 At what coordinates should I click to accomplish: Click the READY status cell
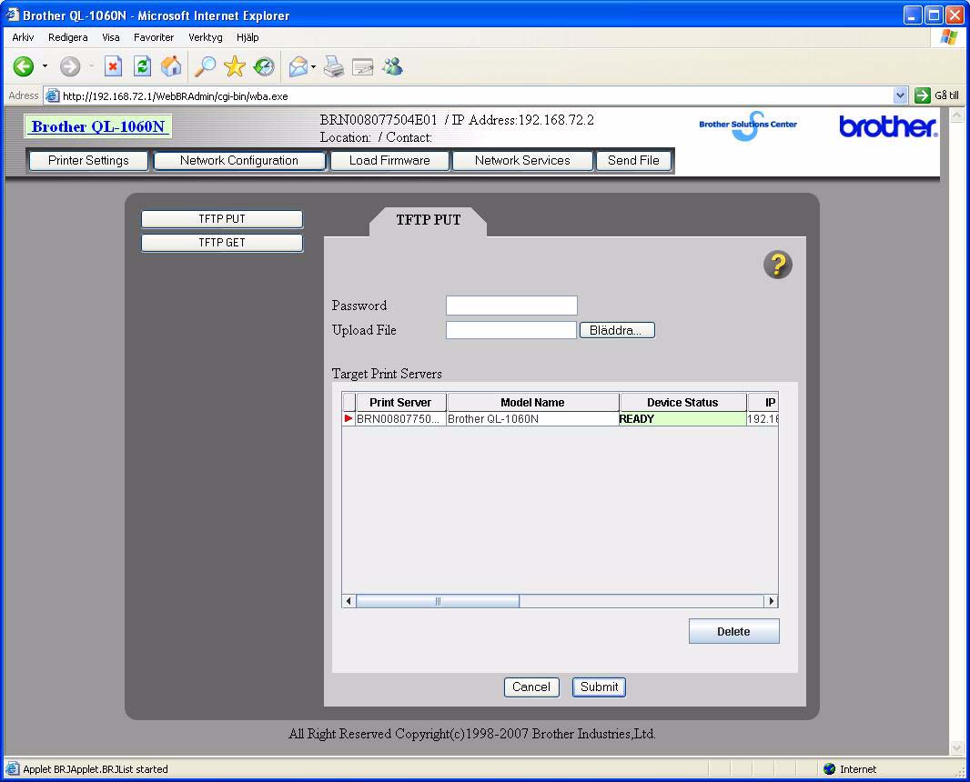682,419
